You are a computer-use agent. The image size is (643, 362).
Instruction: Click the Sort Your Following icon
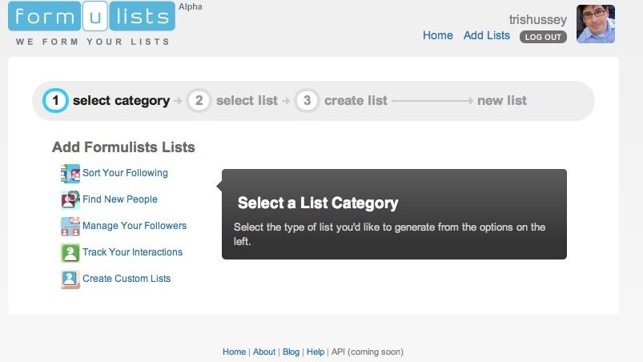click(70, 174)
